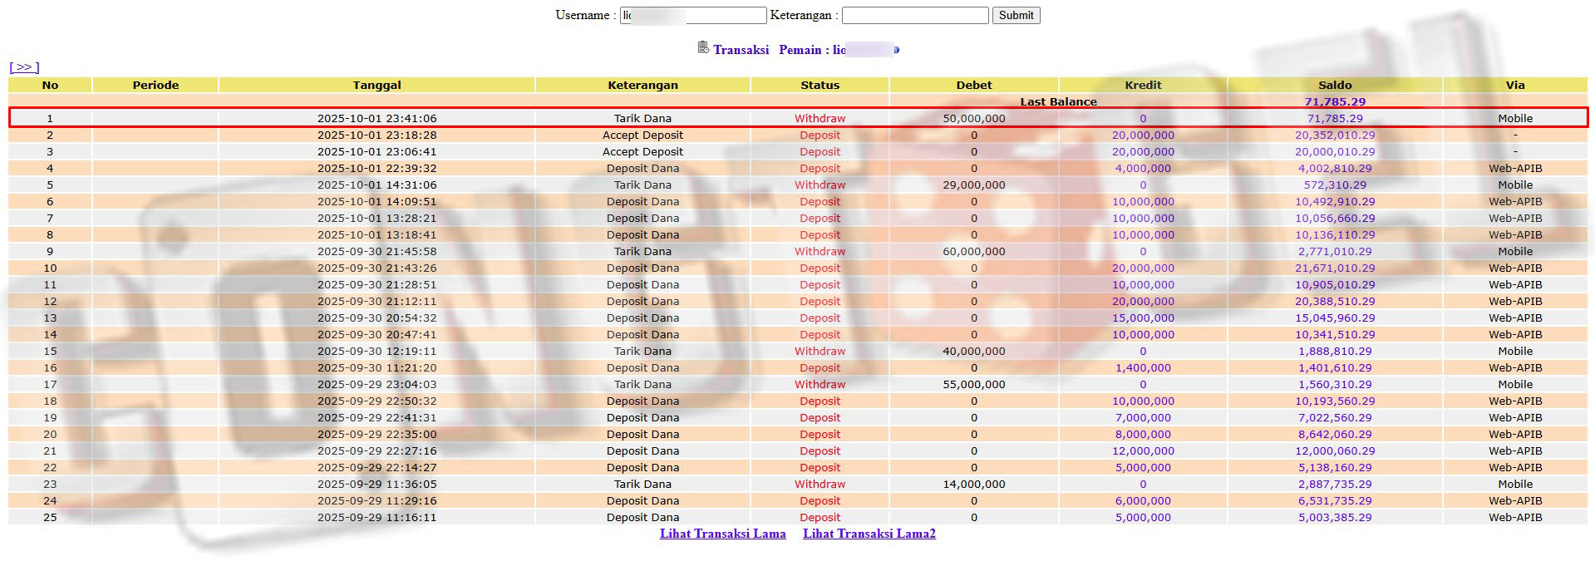Click the Transaksi notepad icon
The height and width of the screenshot is (566, 1595).
pyautogui.click(x=703, y=48)
